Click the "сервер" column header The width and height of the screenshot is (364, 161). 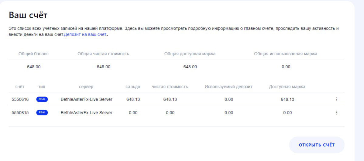click(x=86, y=87)
